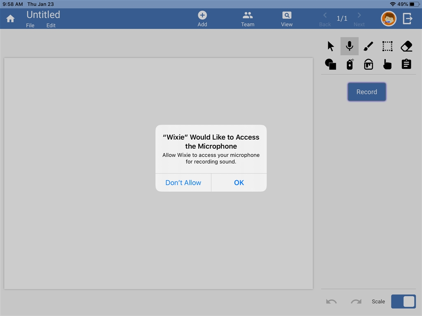Open the File menu
Image resolution: width=422 pixels, height=316 pixels.
coord(30,25)
